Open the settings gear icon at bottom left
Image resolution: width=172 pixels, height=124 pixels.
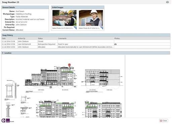(3, 121)
